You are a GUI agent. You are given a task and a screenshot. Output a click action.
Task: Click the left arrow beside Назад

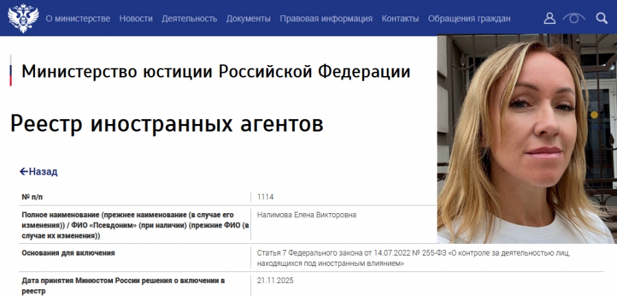click(23, 172)
